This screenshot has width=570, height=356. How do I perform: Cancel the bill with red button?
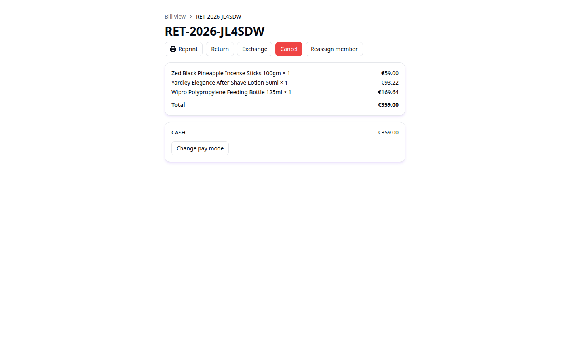click(x=289, y=49)
